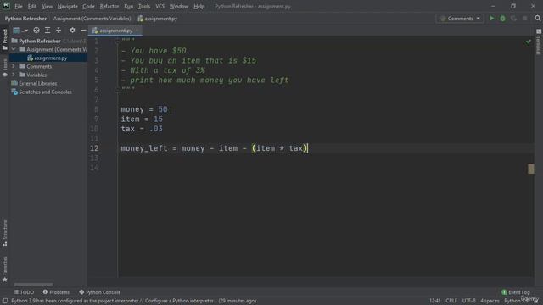
Task: Select the assignment.py editor tab
Action: click(115, 30)
